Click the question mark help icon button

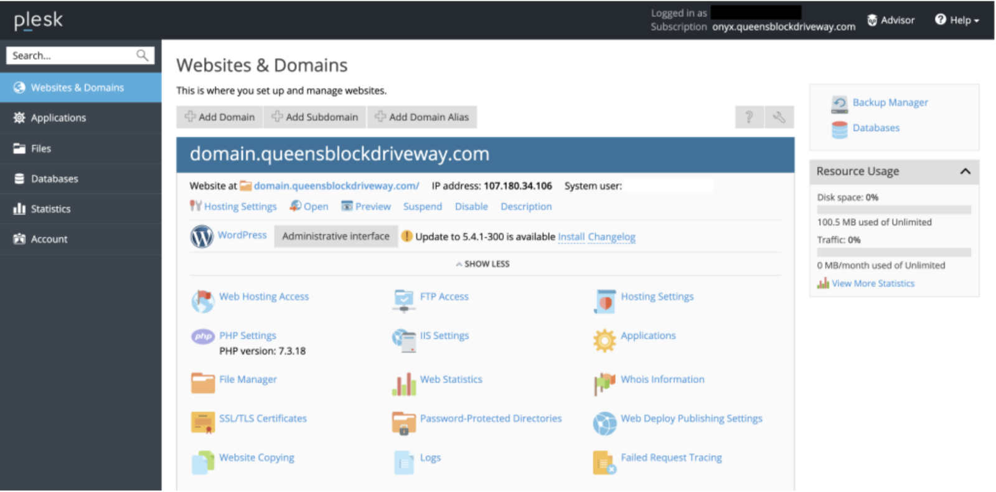pyautogui.click(x=749, y=117)
